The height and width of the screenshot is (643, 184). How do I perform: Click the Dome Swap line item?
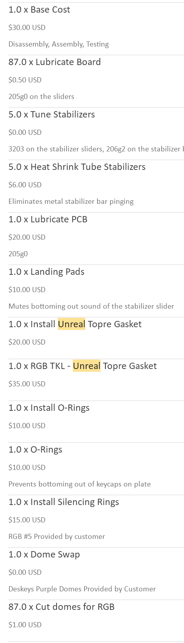(x=44, y=555)
